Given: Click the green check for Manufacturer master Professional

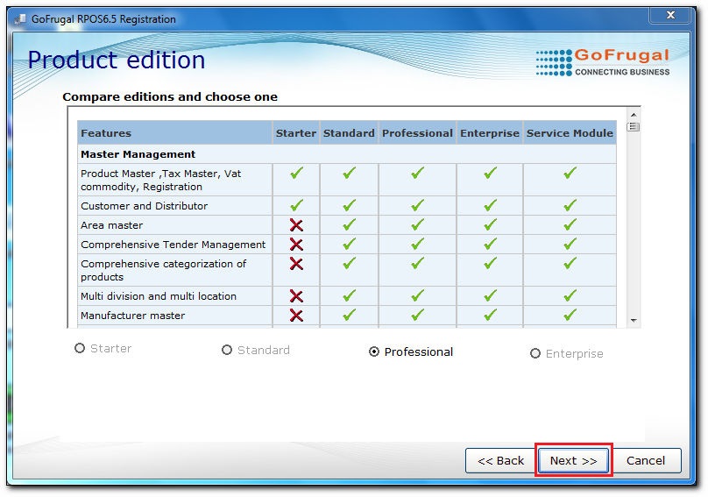Looking at the screenshot, I should (418, 315).
